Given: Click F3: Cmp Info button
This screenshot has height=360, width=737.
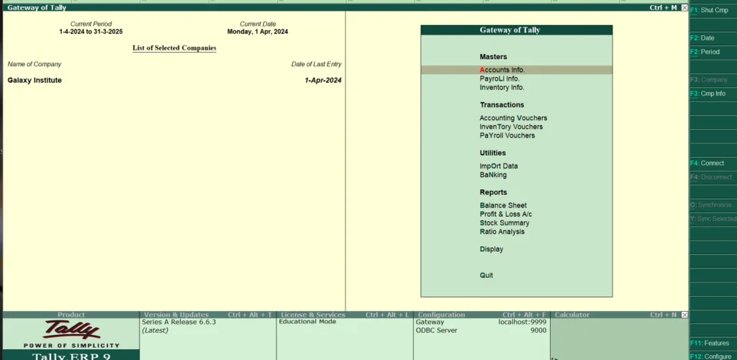Looking at the screenshot, I should pyautogui.click(x=713, y=94).
